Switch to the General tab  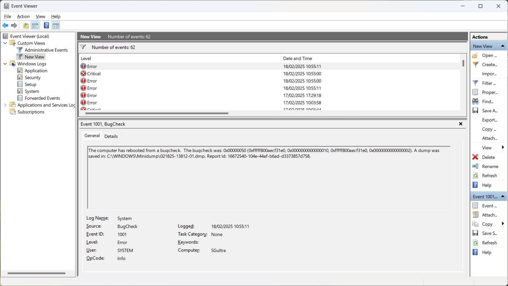92,136
